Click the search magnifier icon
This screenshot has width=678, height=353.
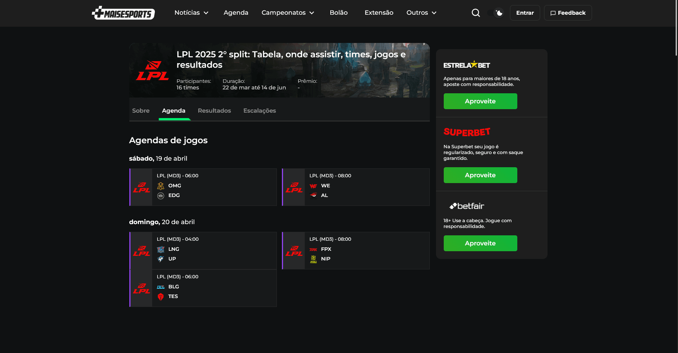(476, 13)
